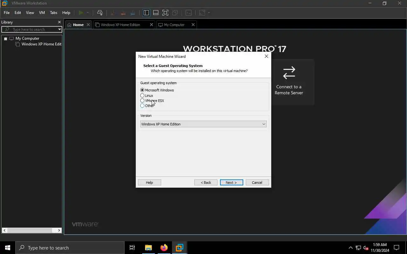Viewport: 407px width, 254px height.
Task: Open the notification center icon
Action: point(397,248)
